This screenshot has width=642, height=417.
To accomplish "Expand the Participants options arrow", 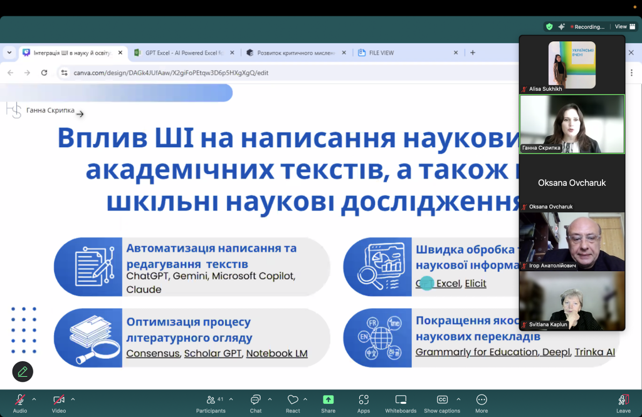I will coord(231,399).
